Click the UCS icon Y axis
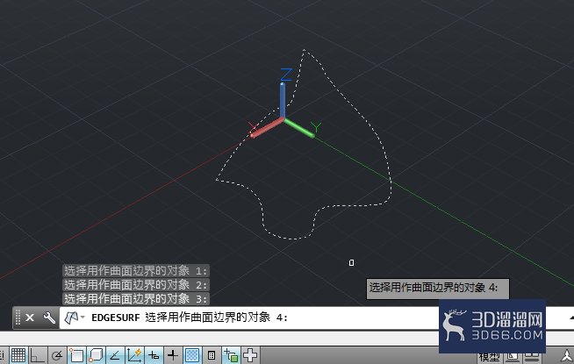574x364 pixels. pos(300,127)
